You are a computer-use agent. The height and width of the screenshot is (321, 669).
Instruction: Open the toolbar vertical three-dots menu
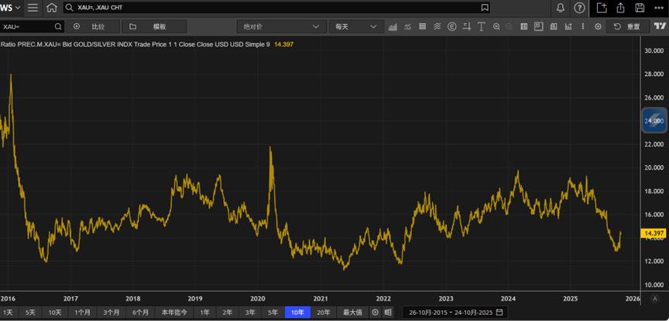pyautogui.click(x=583, y=26)
